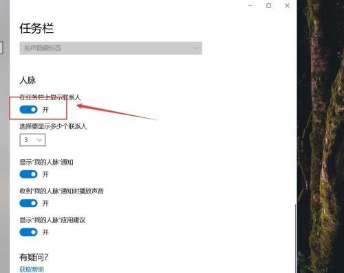Click the 任务栏 page title
344x273 pixels.
[x=36, y=29]
